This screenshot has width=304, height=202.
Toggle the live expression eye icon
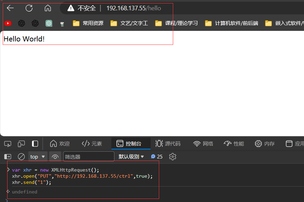click(55, 157)
